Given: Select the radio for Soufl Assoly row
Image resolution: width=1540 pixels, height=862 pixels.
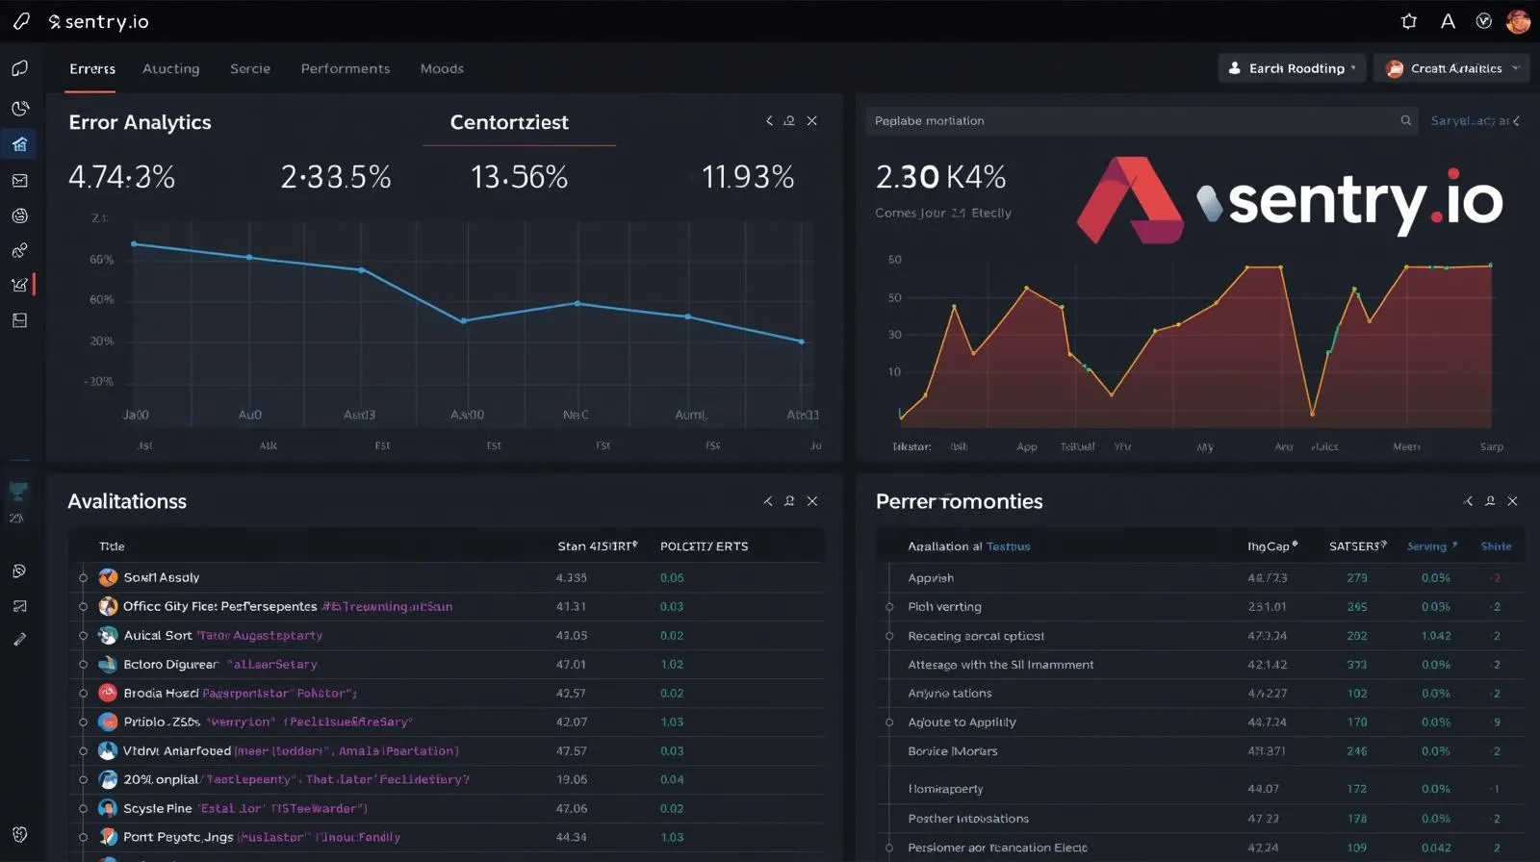Looking at the screenshot, I should coord(83,578).
